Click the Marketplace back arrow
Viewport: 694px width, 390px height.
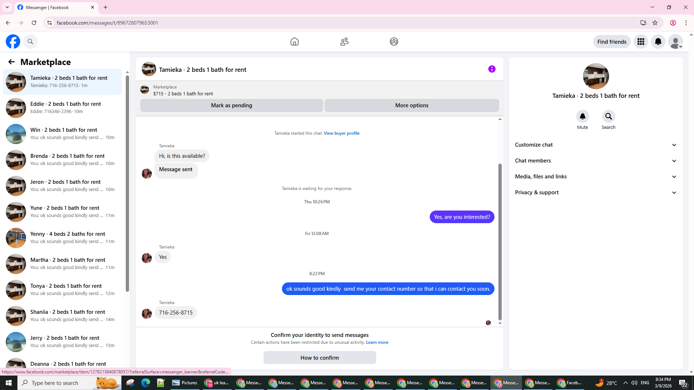tap(12, 62)
